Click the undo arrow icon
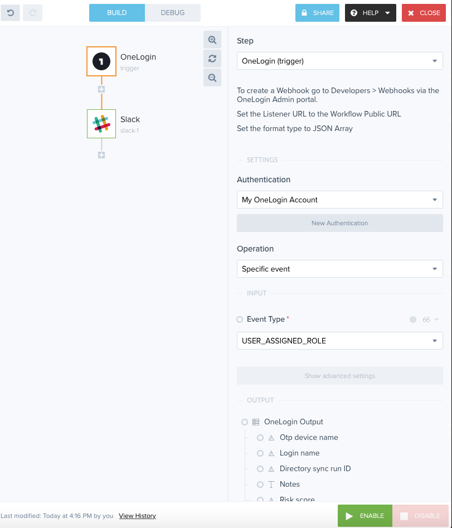This screenshot has width=452, height=528. pyautogui.click(x=11, y=13)
